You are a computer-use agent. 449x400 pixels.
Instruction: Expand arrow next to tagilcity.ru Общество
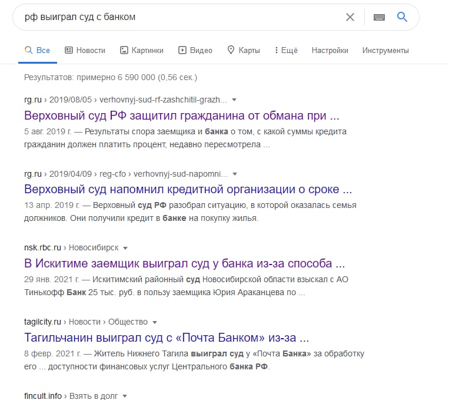155,322
